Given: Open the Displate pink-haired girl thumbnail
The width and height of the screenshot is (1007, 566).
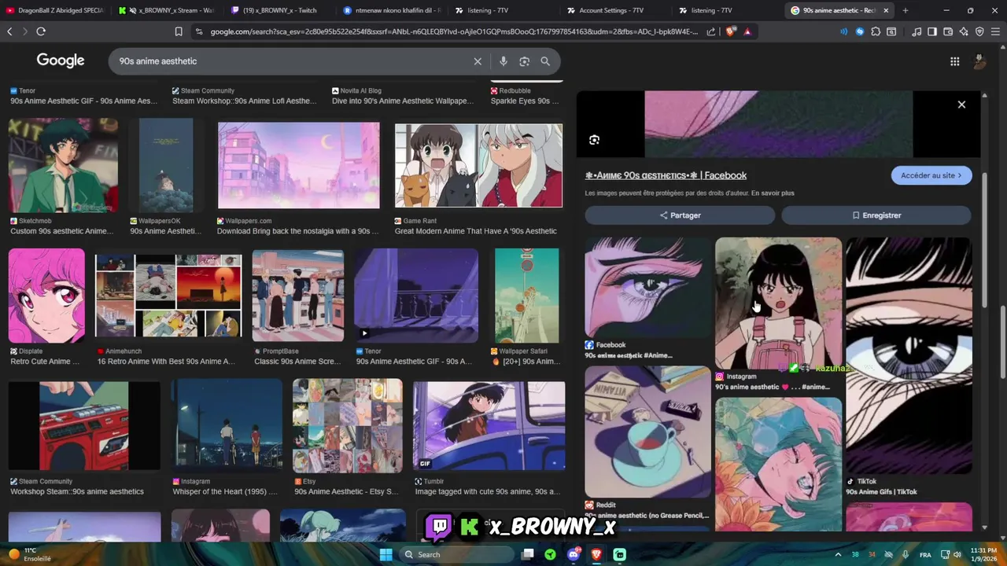Looking at the screenshot, I should click(x=46, y=296).
